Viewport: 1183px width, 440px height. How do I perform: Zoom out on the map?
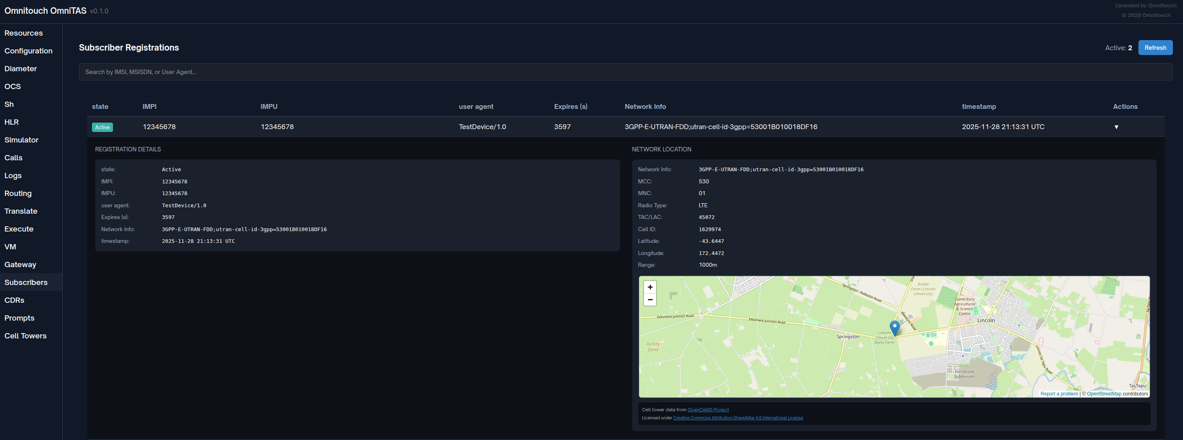[x=650, y=300]
